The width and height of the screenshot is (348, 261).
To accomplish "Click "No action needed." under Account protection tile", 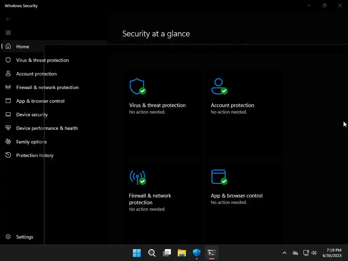I will click(x=229, y=112).
